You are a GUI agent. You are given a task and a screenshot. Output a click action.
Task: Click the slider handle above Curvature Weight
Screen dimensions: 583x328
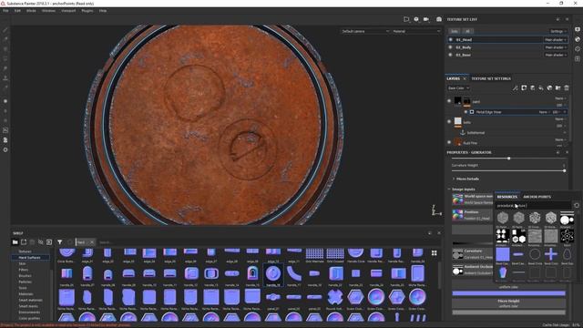tap(508, 159)
